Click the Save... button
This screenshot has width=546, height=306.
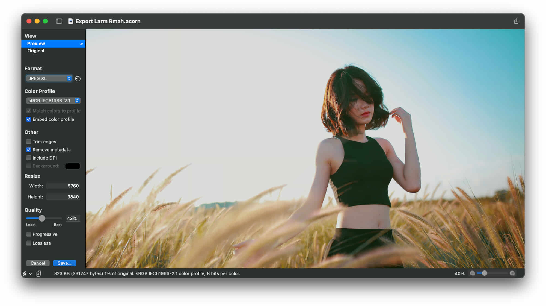[x=64, y=263]
